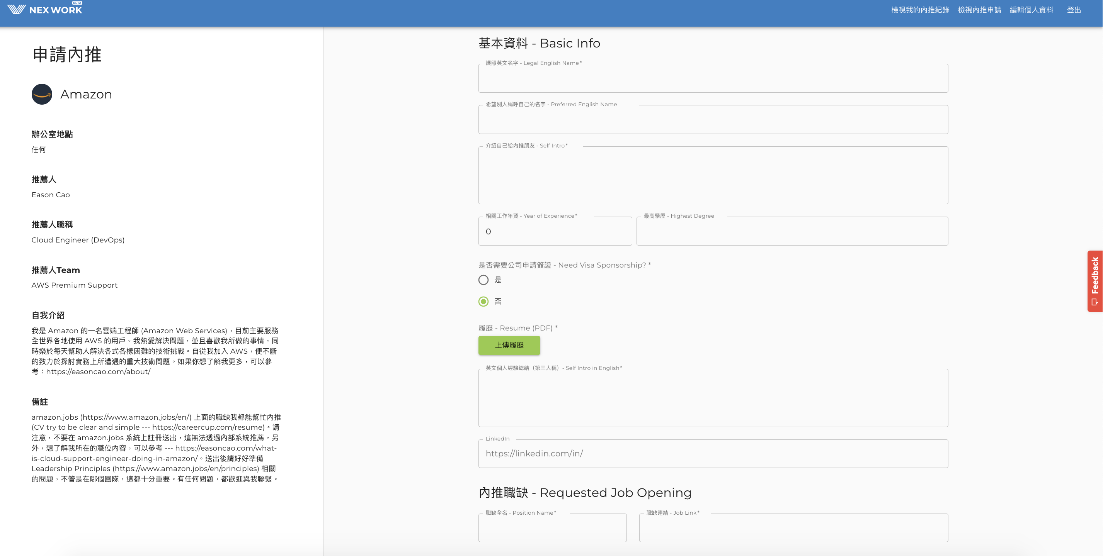Open the red Feedback side tab
The width and height of the screenshot is (1103, 556).
click(x=1094, y=281)
